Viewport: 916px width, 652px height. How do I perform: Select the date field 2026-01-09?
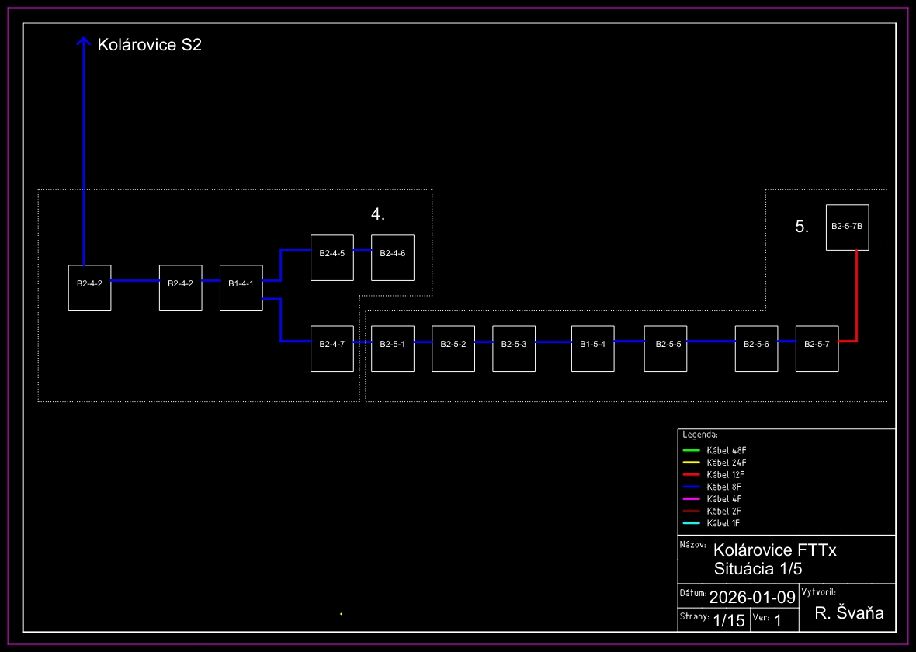click(752, 597)
